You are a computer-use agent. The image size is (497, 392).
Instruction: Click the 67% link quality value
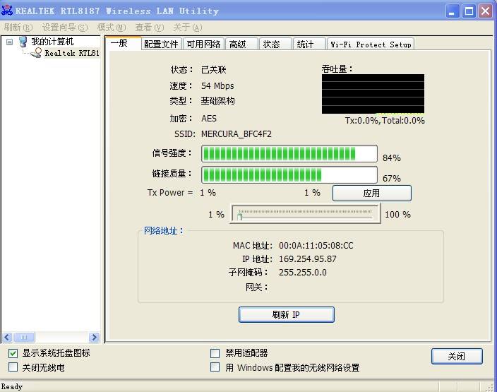coord(391,179)
